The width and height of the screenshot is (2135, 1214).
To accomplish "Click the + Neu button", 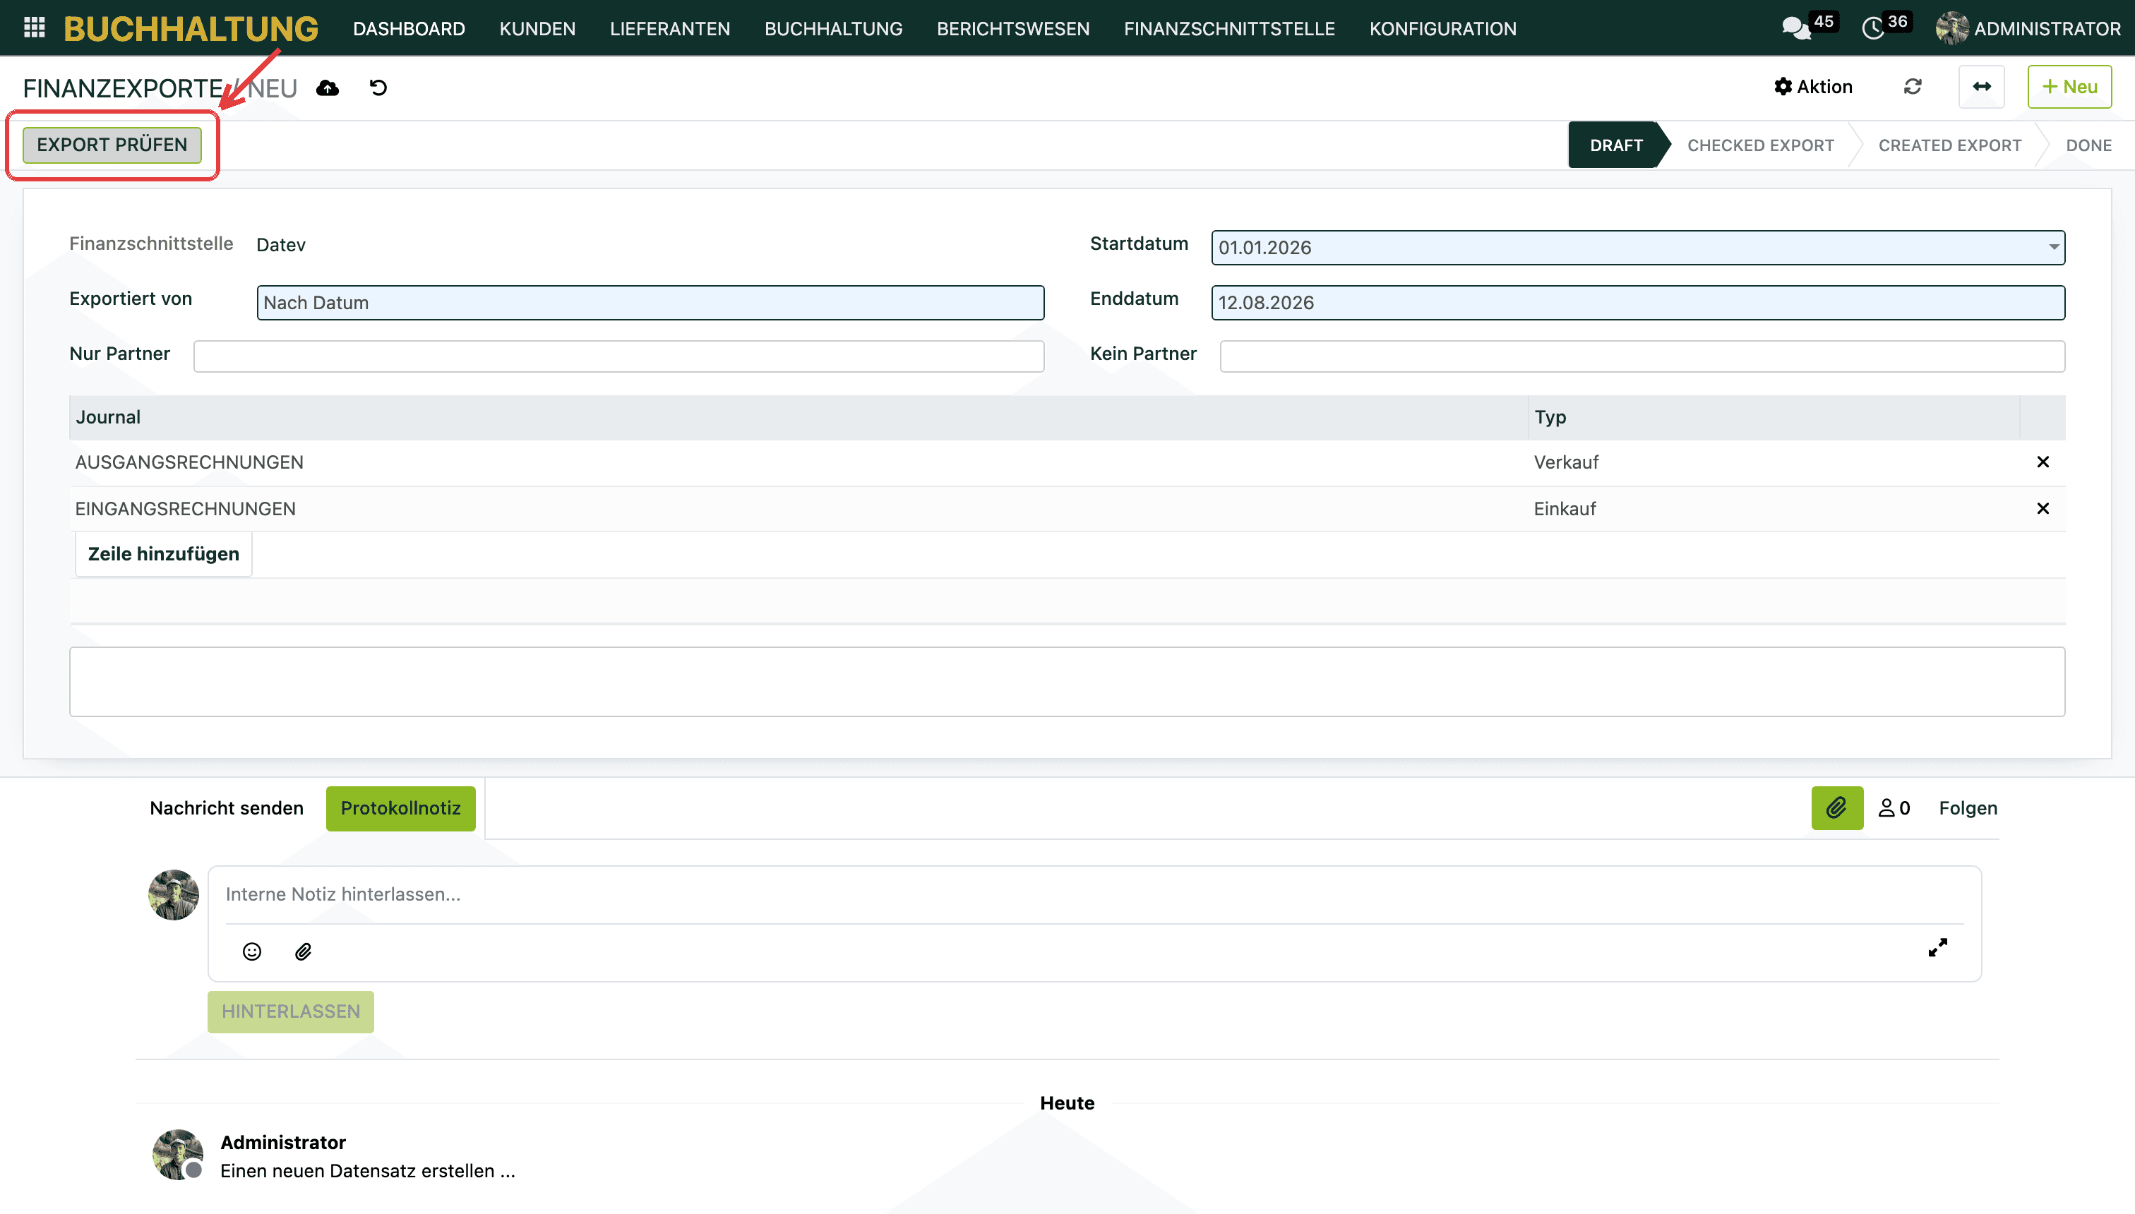I will click(x=2069, y=87).
